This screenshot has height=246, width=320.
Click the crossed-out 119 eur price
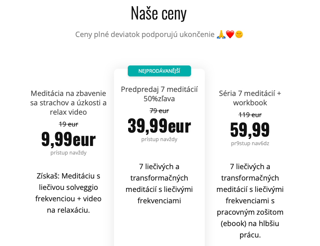[x=250, y=115]
